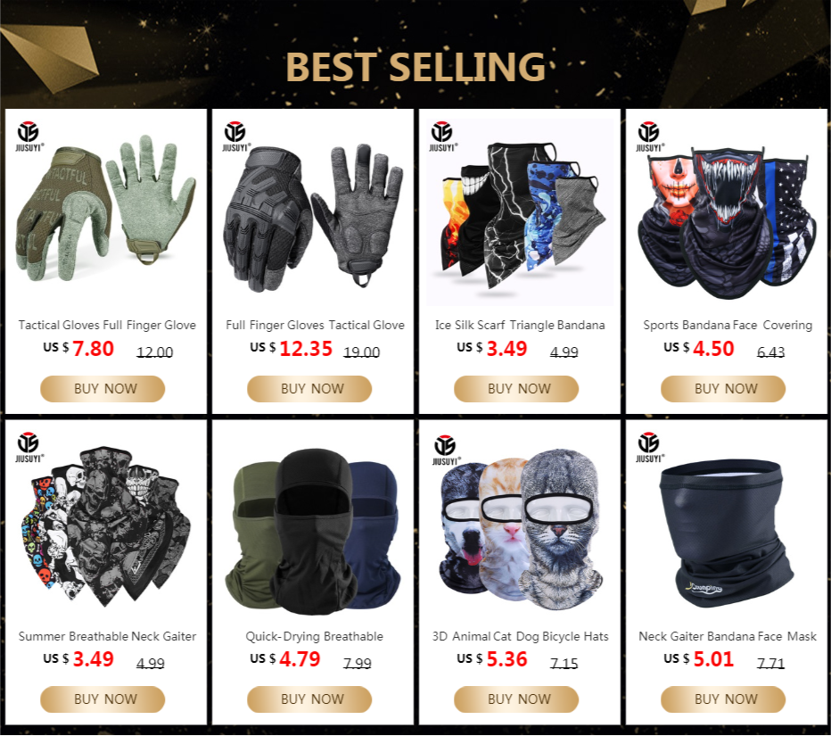Click JIUSUYI logo on Tactical Gloves card

pos(29,136)
